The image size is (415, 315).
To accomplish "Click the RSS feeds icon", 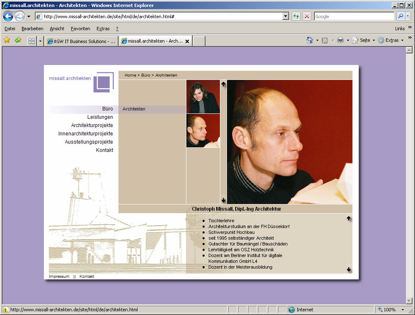I will point(324,41).
